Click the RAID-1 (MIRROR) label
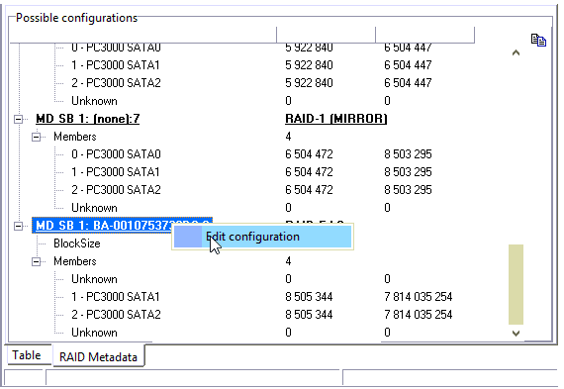Viewport: 564px width, 389px height. coord(336,119)
